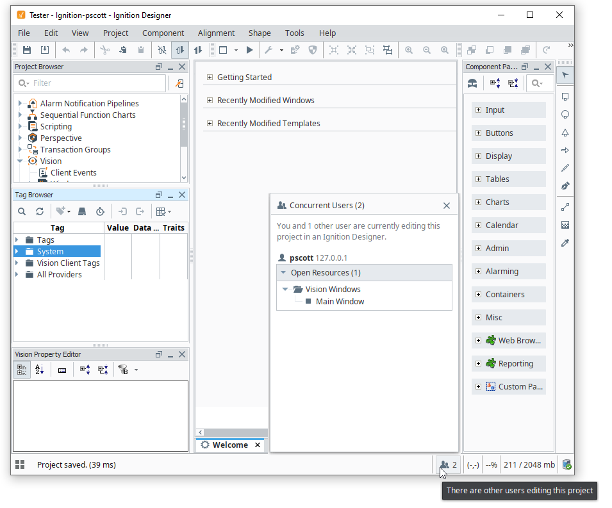This screenshot has width=612, height=508.
Task: Toggle the communication mode button, now pressed in
Action: point(180,50)
